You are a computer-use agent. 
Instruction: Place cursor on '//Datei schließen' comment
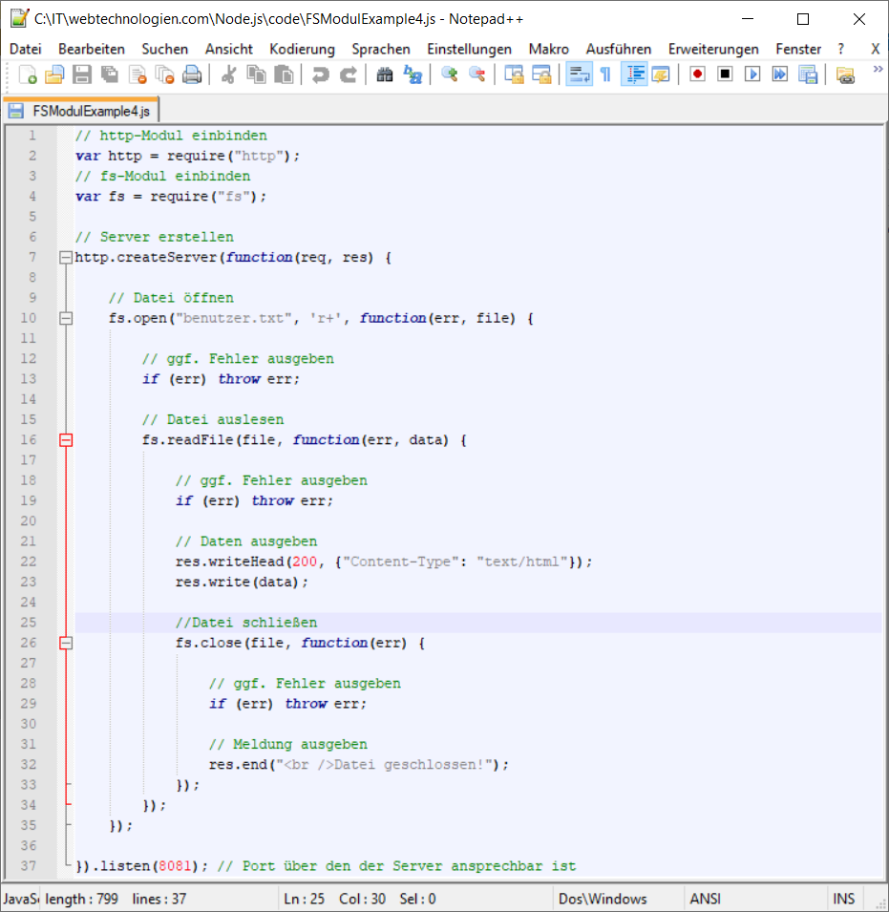pyautogui.click(x=246, y=623)
